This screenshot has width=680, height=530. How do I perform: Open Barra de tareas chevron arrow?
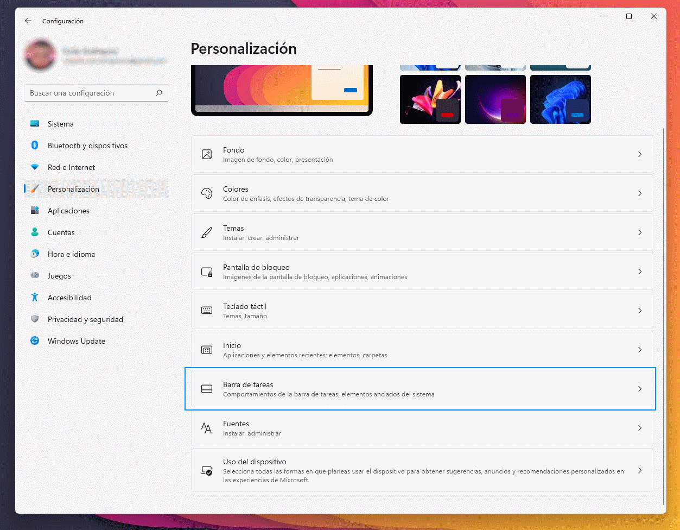coord(640,389)
